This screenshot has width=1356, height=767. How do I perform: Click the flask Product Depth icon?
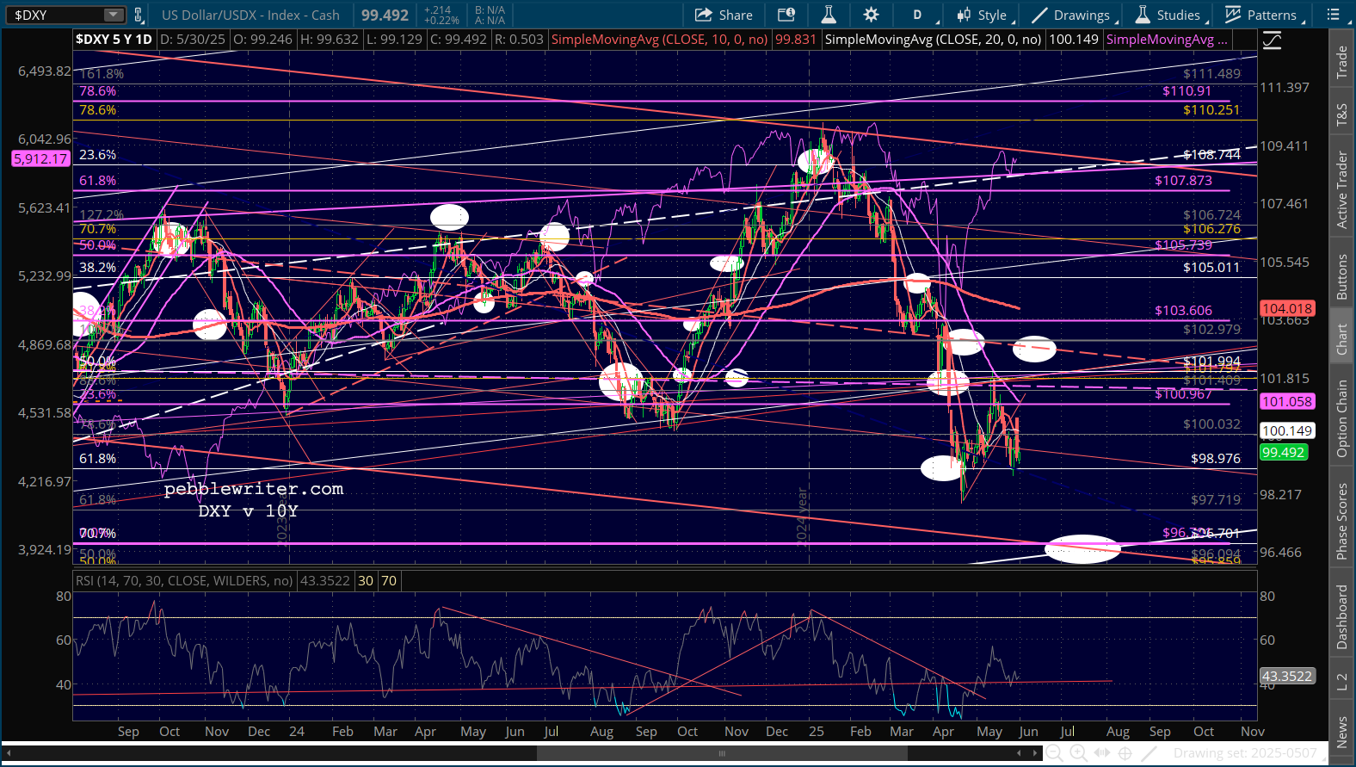[828, 15]
